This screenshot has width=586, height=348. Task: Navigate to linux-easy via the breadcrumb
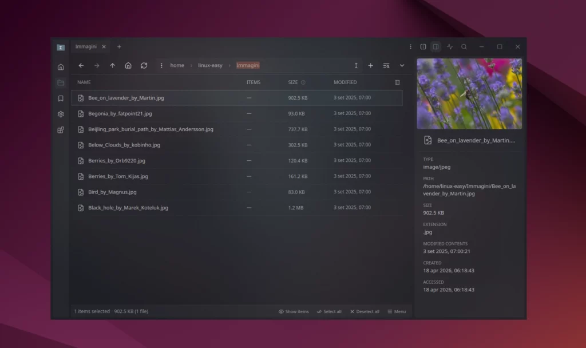(211, 65)
